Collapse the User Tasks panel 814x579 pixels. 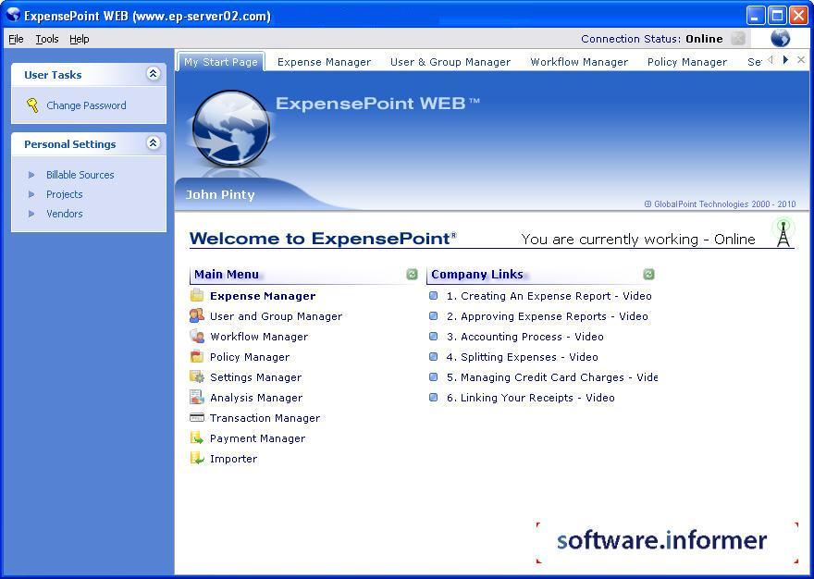(154, 74)
